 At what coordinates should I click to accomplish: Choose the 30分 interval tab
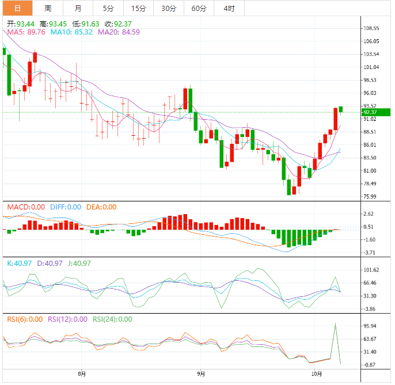[169, 8]
